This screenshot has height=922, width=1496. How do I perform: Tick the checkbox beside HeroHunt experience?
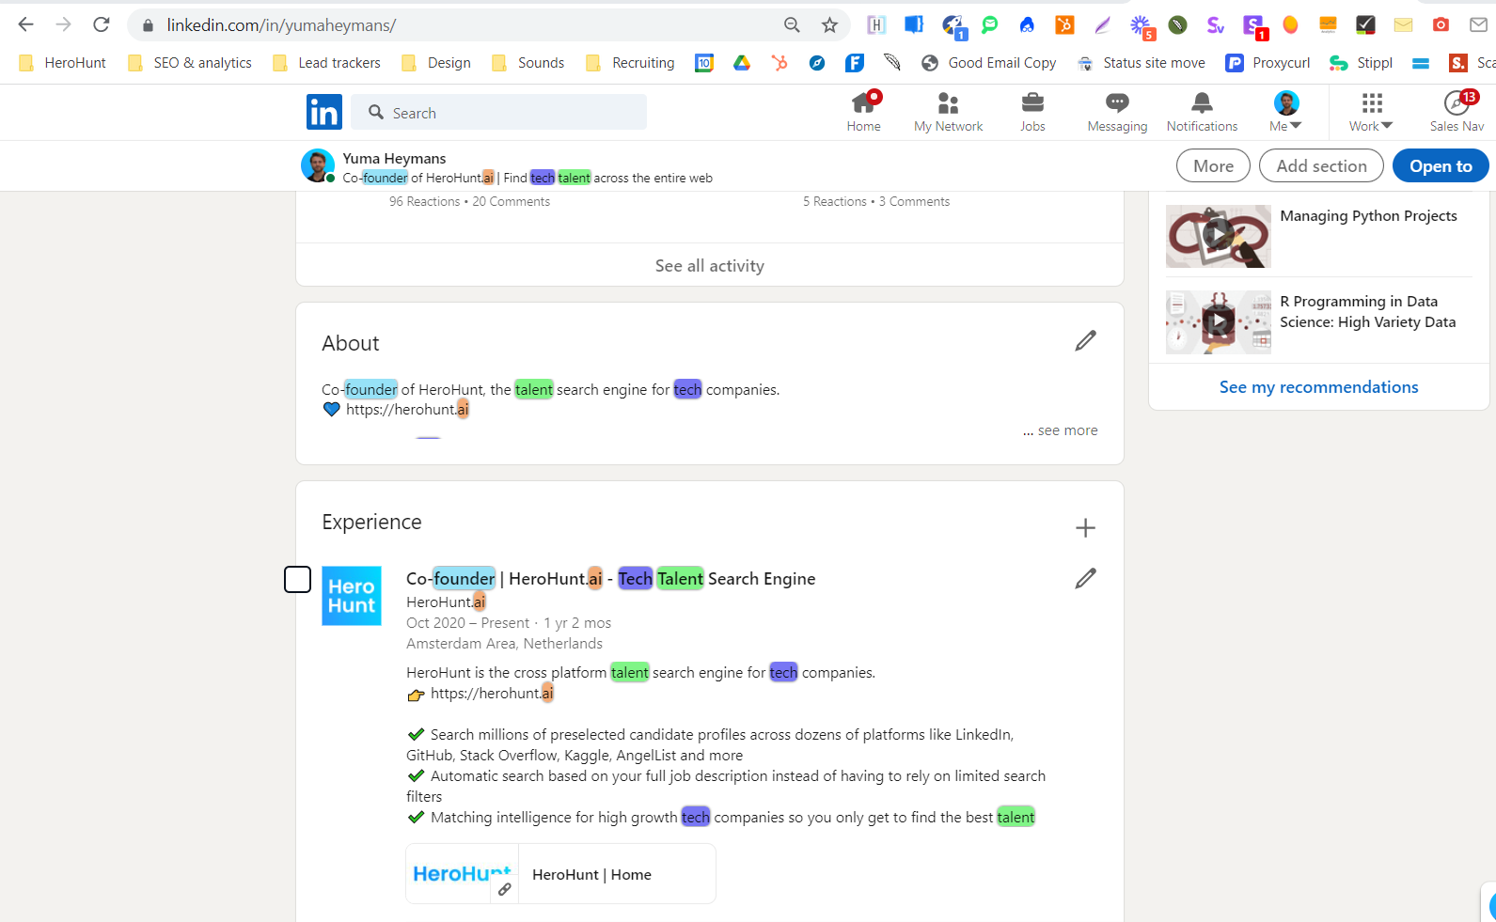(x=297, y=580)
